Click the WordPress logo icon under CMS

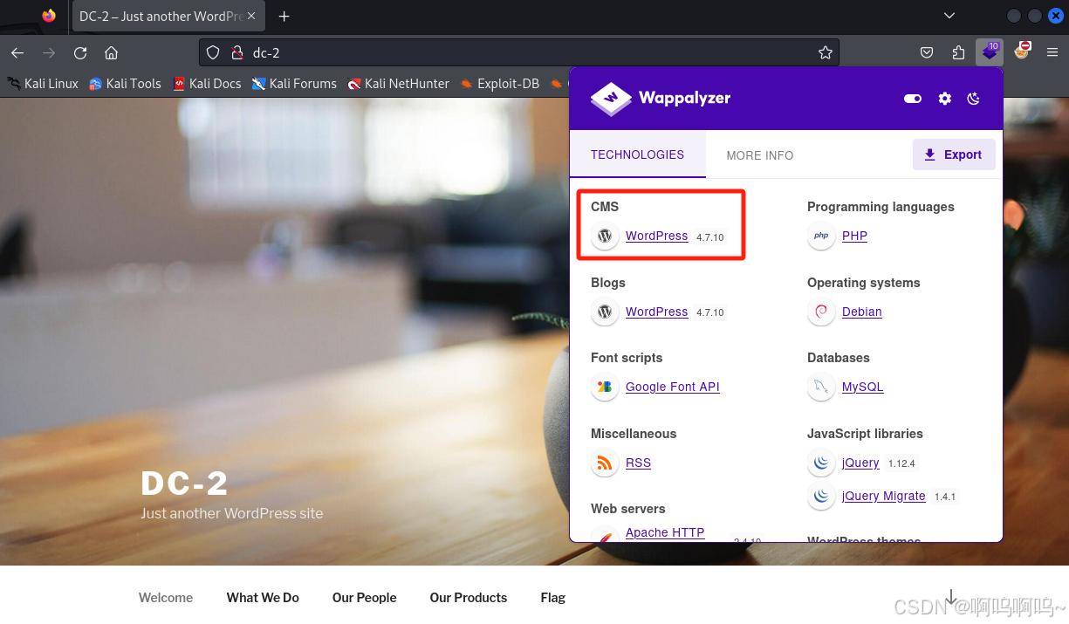tap(605, 236)
